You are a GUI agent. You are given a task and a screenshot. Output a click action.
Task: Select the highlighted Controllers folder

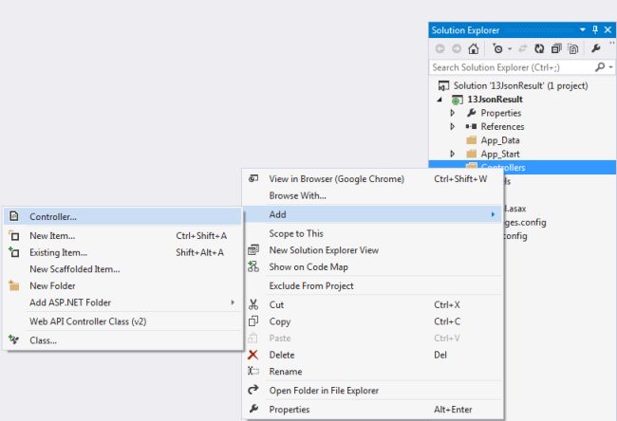522,167
